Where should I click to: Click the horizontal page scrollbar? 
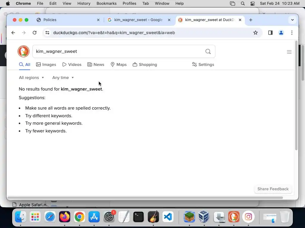(x=145, y=197)
